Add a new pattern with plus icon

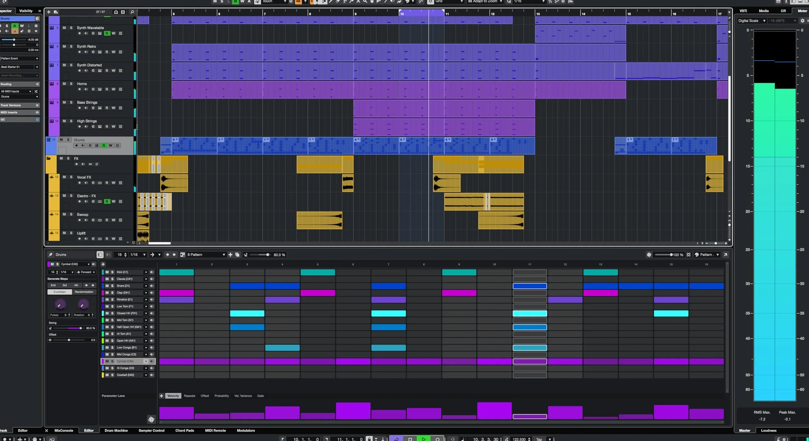coord(230,255)
